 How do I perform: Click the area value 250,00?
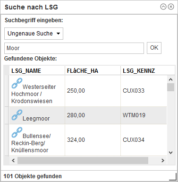(x=76, y=91)
